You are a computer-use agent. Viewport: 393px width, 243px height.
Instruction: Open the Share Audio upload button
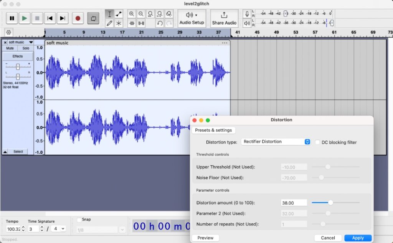pyautogui.click(x=224, y=18)
